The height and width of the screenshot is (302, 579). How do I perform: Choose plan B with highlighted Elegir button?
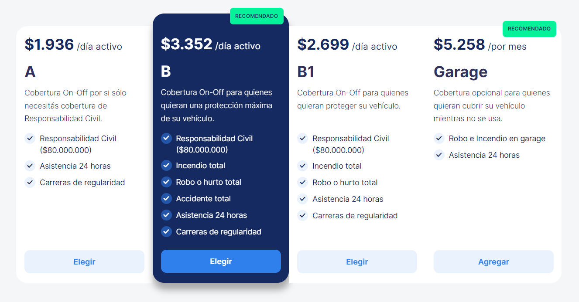coord(221,261)
